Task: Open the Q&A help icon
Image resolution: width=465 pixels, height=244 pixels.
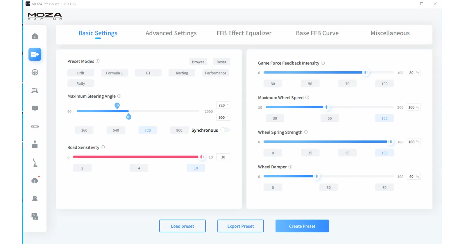Action: [35, 217]
